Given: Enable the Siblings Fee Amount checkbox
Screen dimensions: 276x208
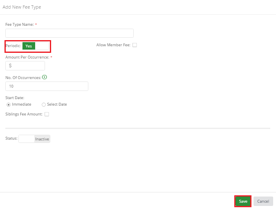Looking at the screenshot, I should [47, 114].
